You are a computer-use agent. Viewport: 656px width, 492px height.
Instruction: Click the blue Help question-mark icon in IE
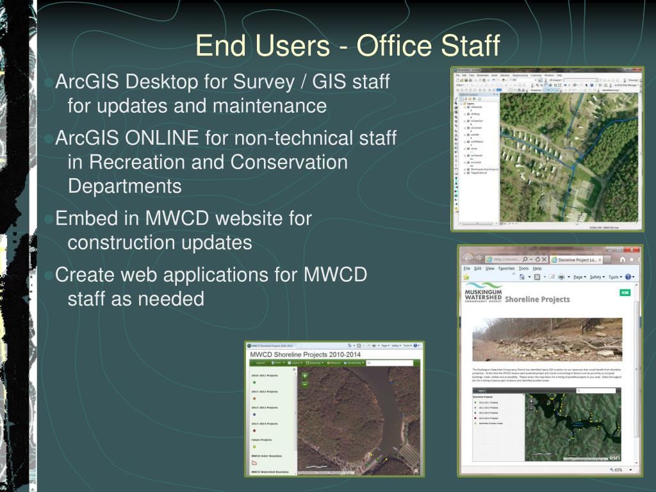pyautogui.click(x=628, y=277)
